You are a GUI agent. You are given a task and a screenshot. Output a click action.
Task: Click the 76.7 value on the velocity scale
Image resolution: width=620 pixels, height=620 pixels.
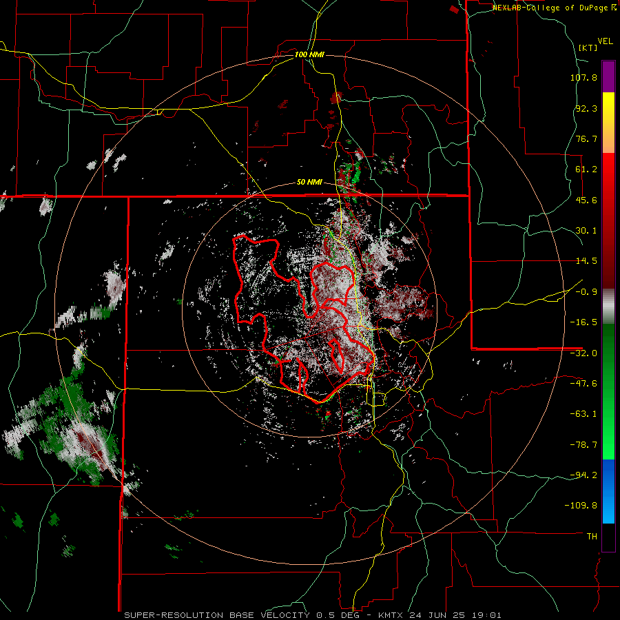click(x=586, y=138)
